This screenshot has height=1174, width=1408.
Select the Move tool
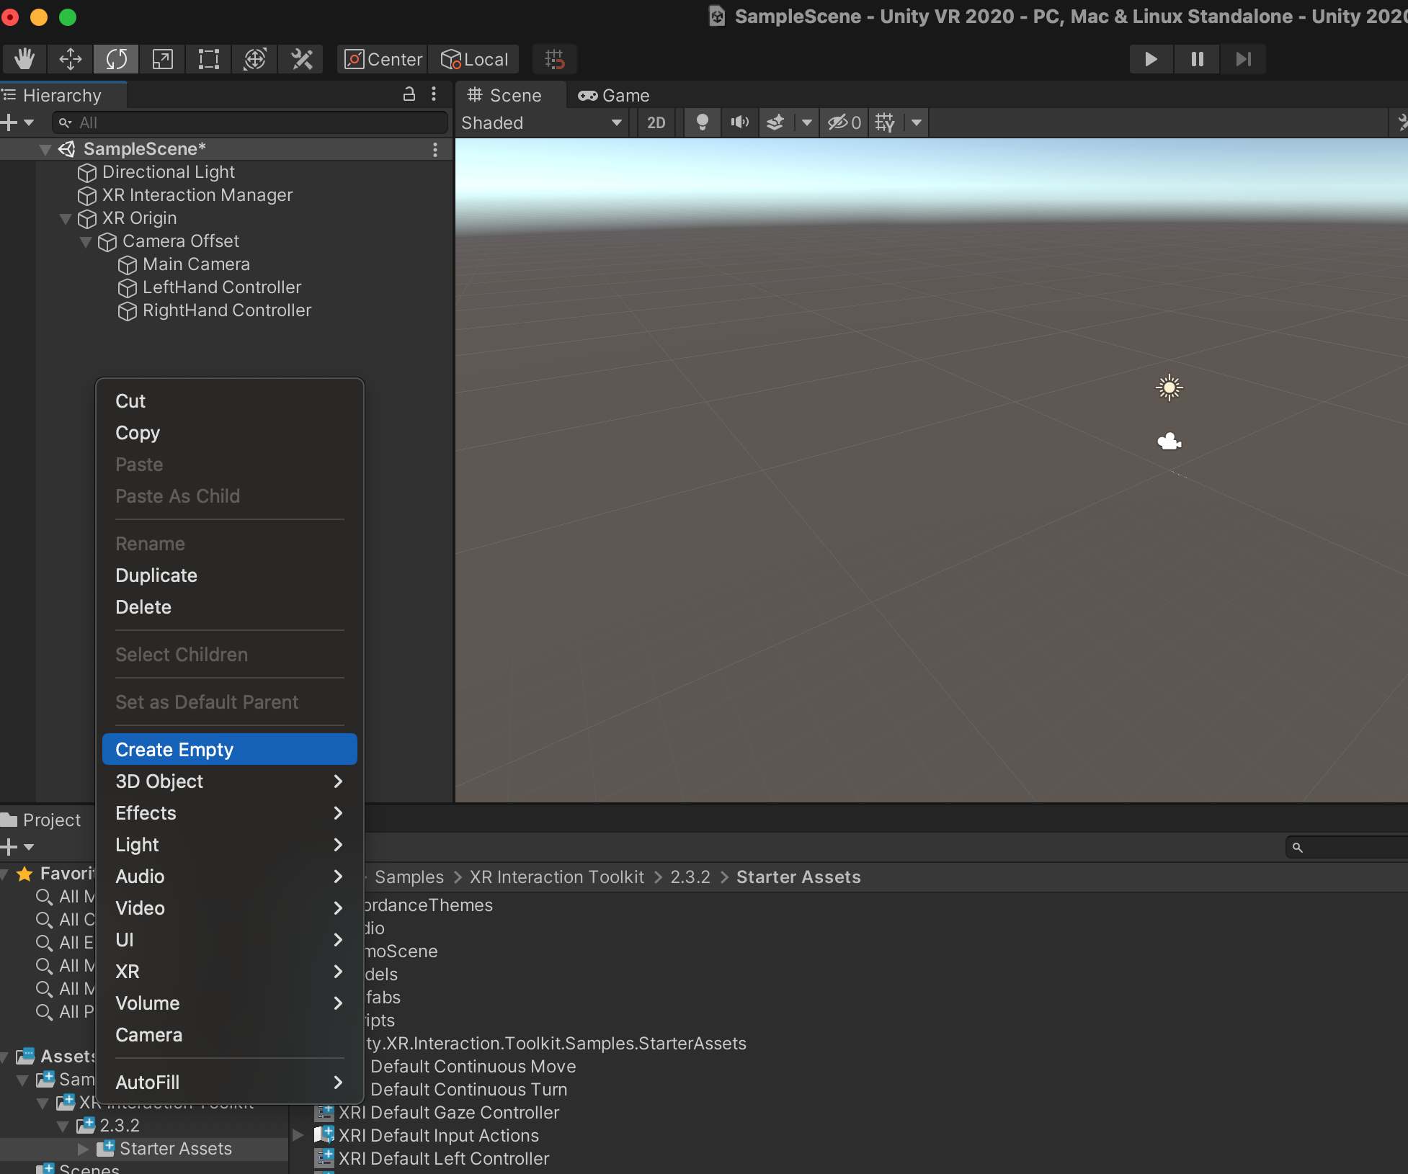70,59
